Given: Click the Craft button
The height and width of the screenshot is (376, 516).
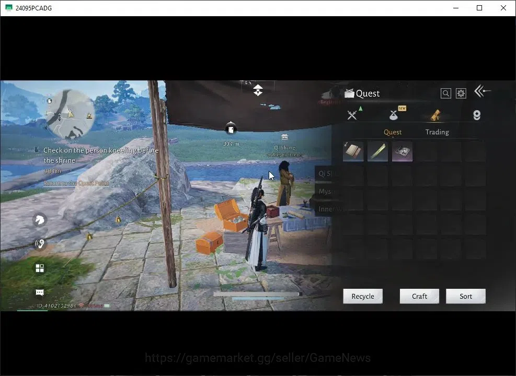Looking at the screenshot, I should (x=419, y=296).
